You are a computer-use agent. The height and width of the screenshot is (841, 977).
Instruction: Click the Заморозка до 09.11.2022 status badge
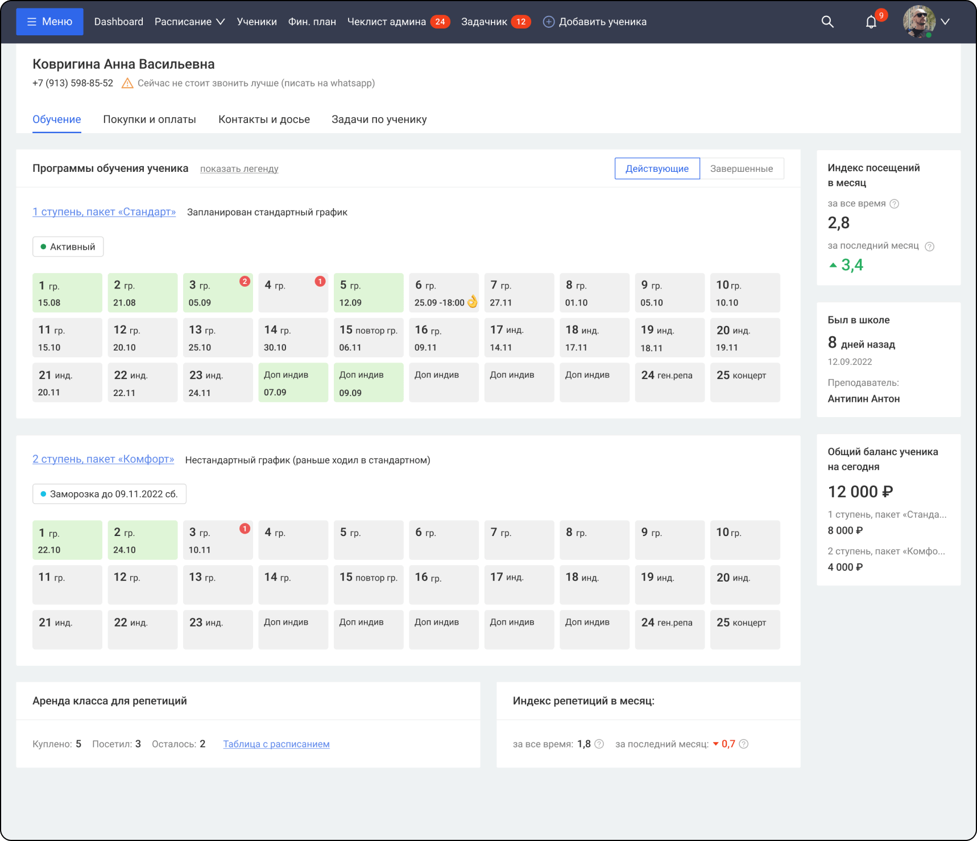[x=109, y=494]
